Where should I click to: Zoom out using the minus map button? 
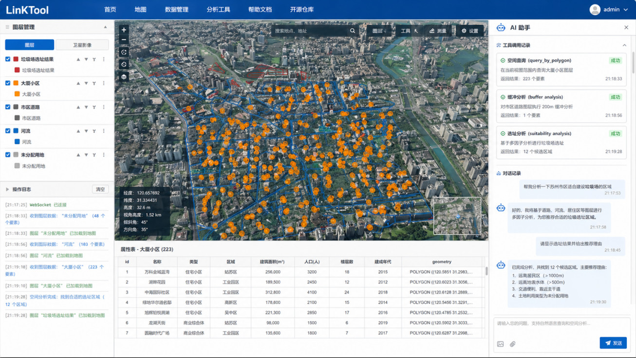coord(124,40)
